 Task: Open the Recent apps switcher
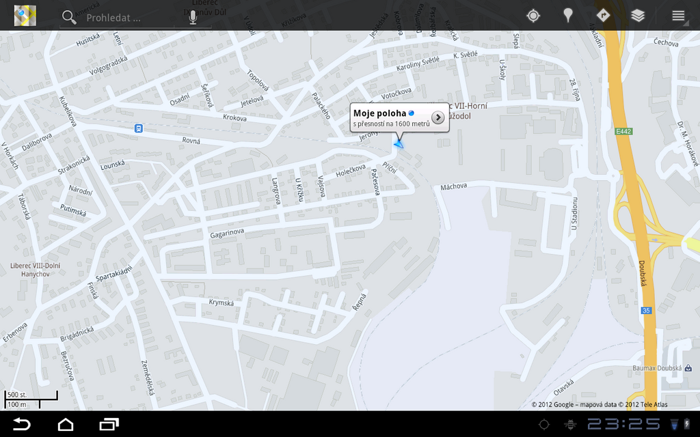tap(109, 424)
